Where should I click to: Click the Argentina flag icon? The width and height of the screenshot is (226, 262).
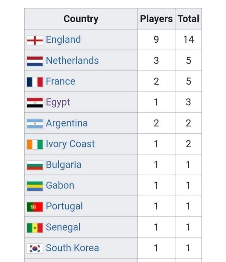coord(35,124)
